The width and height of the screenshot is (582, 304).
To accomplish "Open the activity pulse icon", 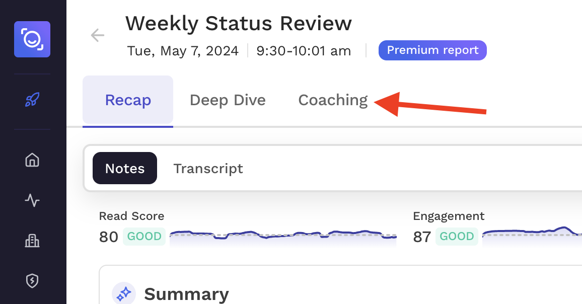I will point(32,200).
